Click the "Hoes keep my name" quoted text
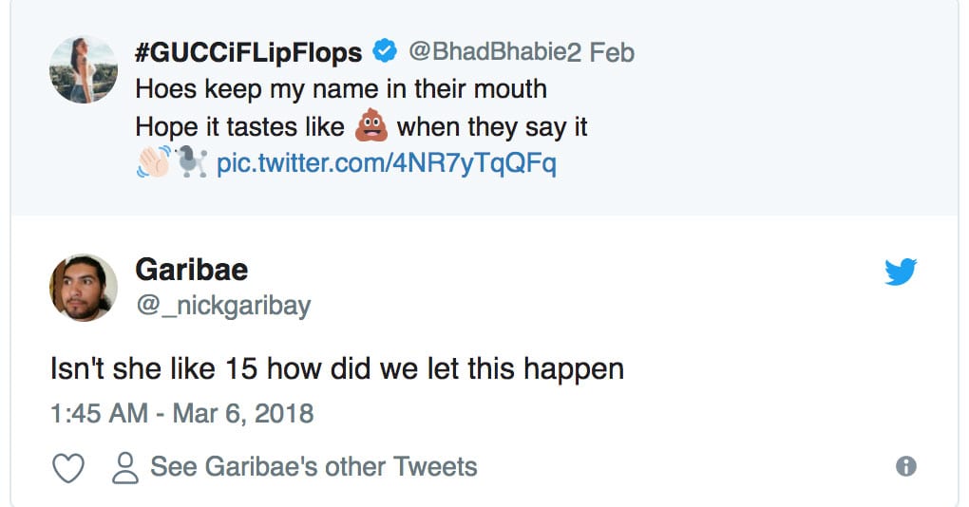Image resolution: width=969 pixels, height=507 pixels. click(x=341, y=89)
